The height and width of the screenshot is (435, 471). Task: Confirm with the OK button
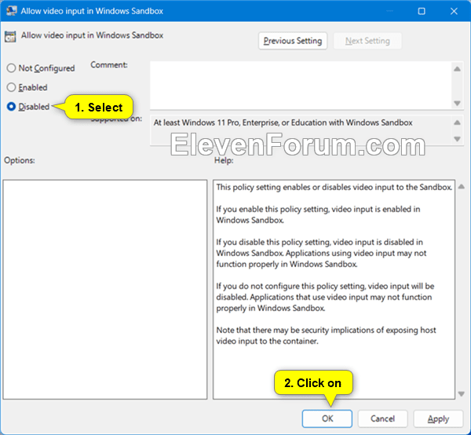(x=327, y=419)
